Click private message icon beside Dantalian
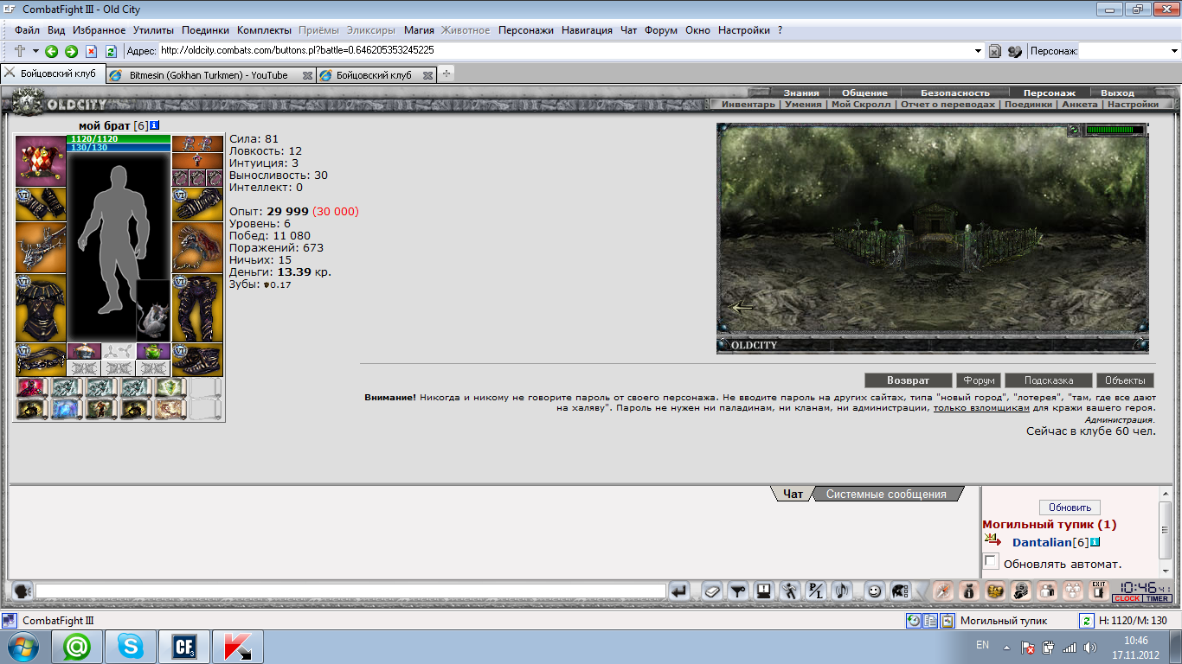Viewport: 1182px width, 664px height. [x=992, y=541]
